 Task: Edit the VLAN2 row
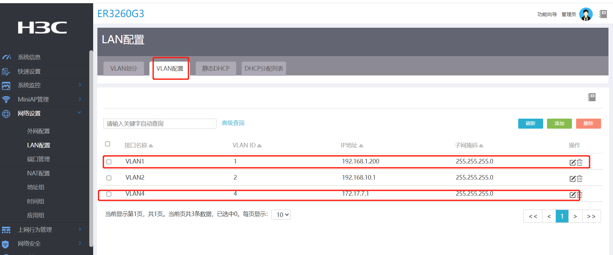coord(573,179)
